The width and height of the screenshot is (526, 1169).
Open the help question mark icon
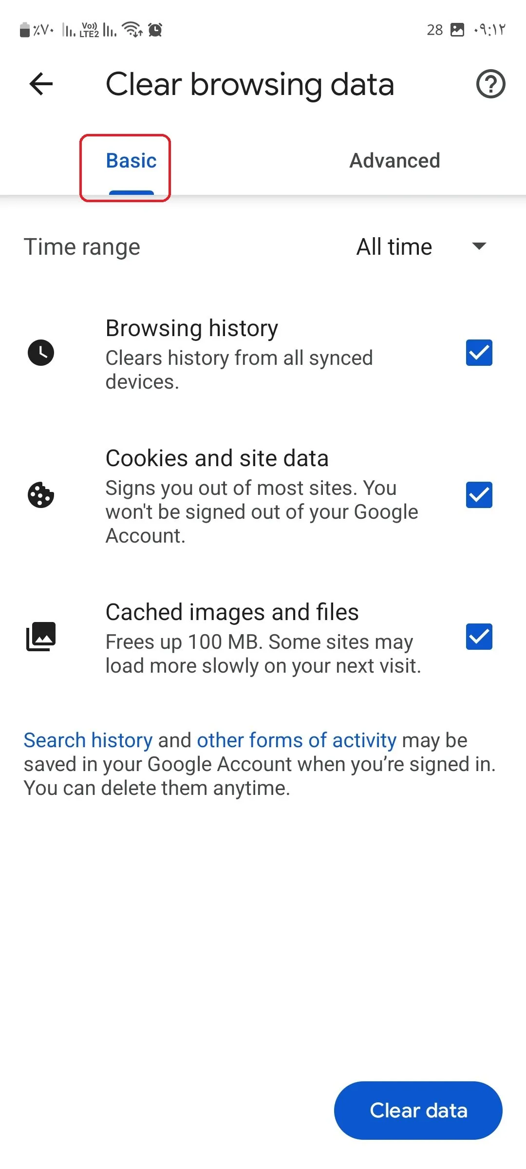point(490,84)
